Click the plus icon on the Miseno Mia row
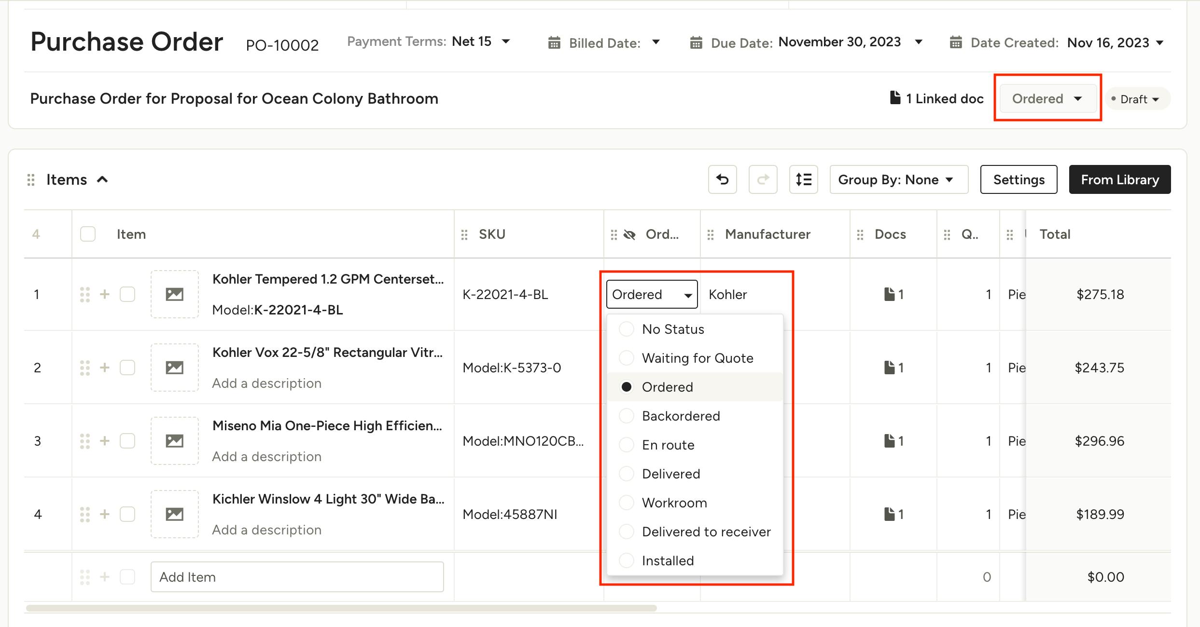This screenshot has height=627, width=1200. 104,440
